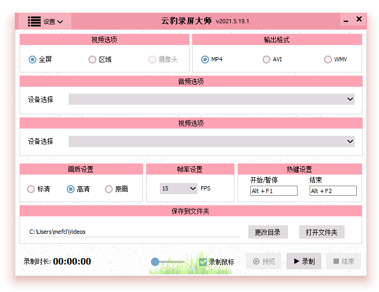Choose MP4 output format
This screenshot has height=292, width=379.
coord(205,59)
